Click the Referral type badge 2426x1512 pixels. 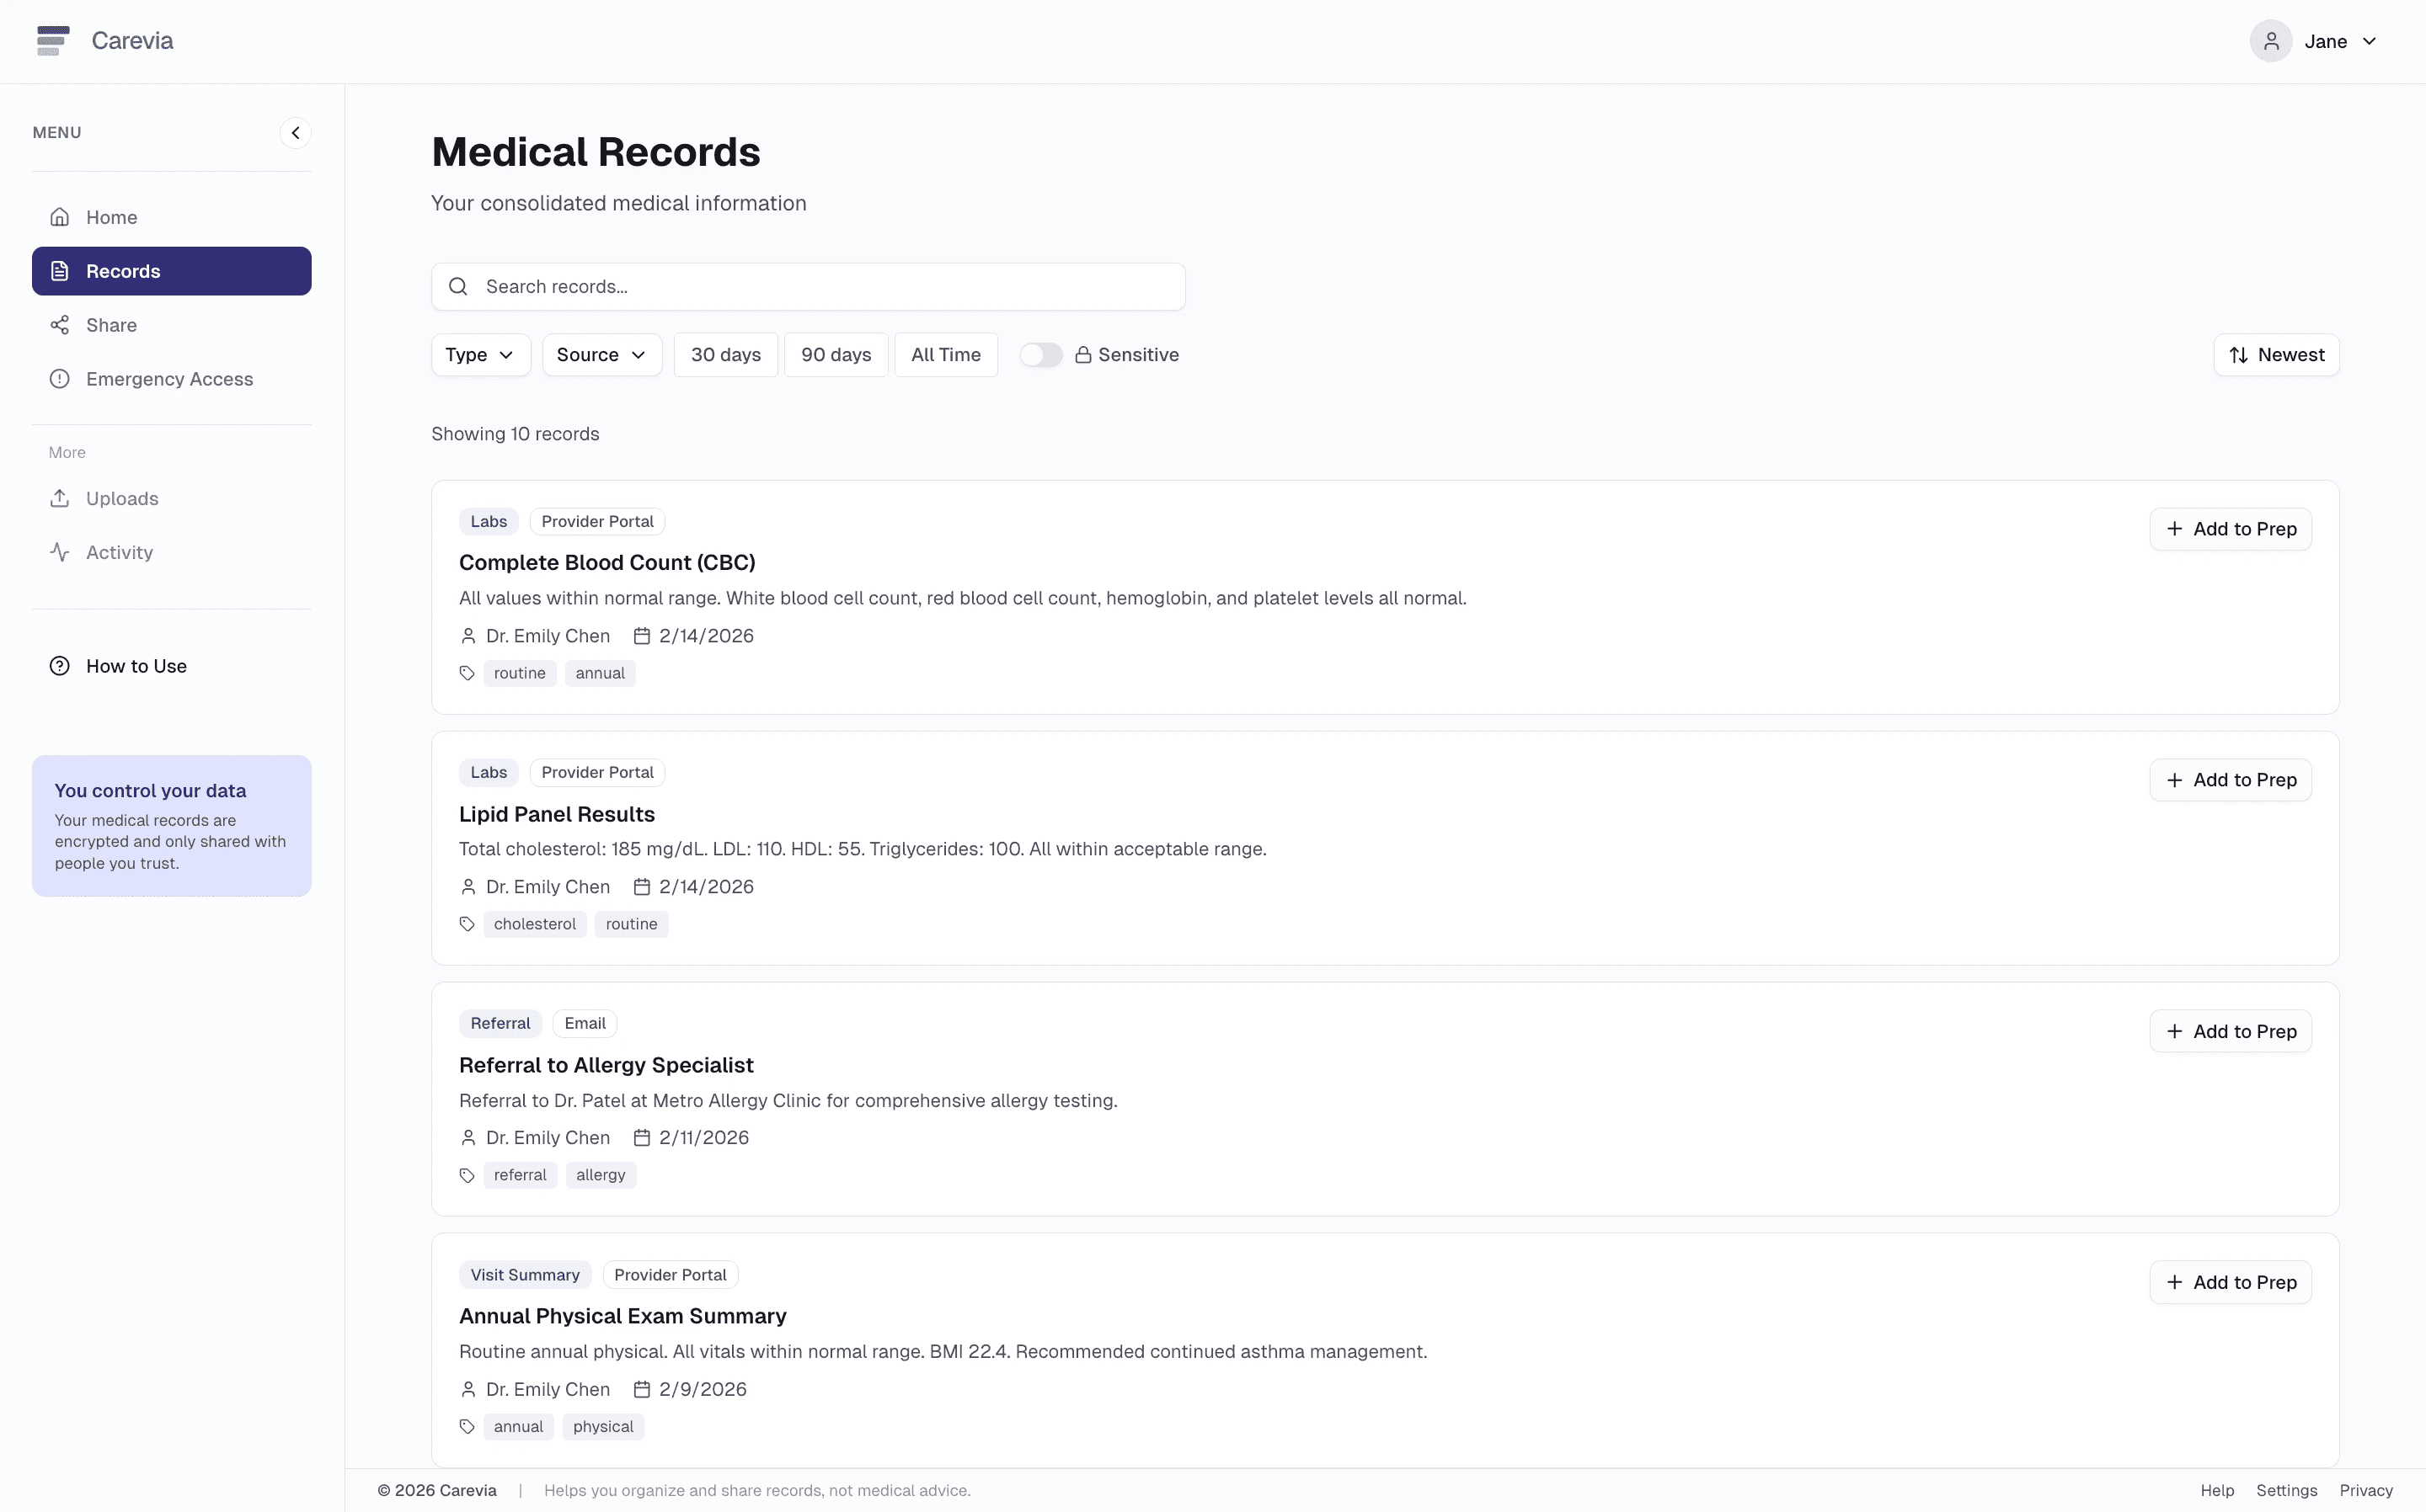(x=500, y=1023)
